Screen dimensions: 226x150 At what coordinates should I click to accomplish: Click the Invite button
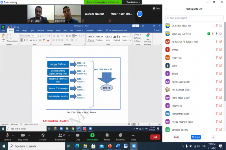177,137
